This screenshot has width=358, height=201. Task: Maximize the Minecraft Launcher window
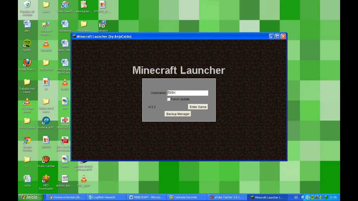[277, 37]
